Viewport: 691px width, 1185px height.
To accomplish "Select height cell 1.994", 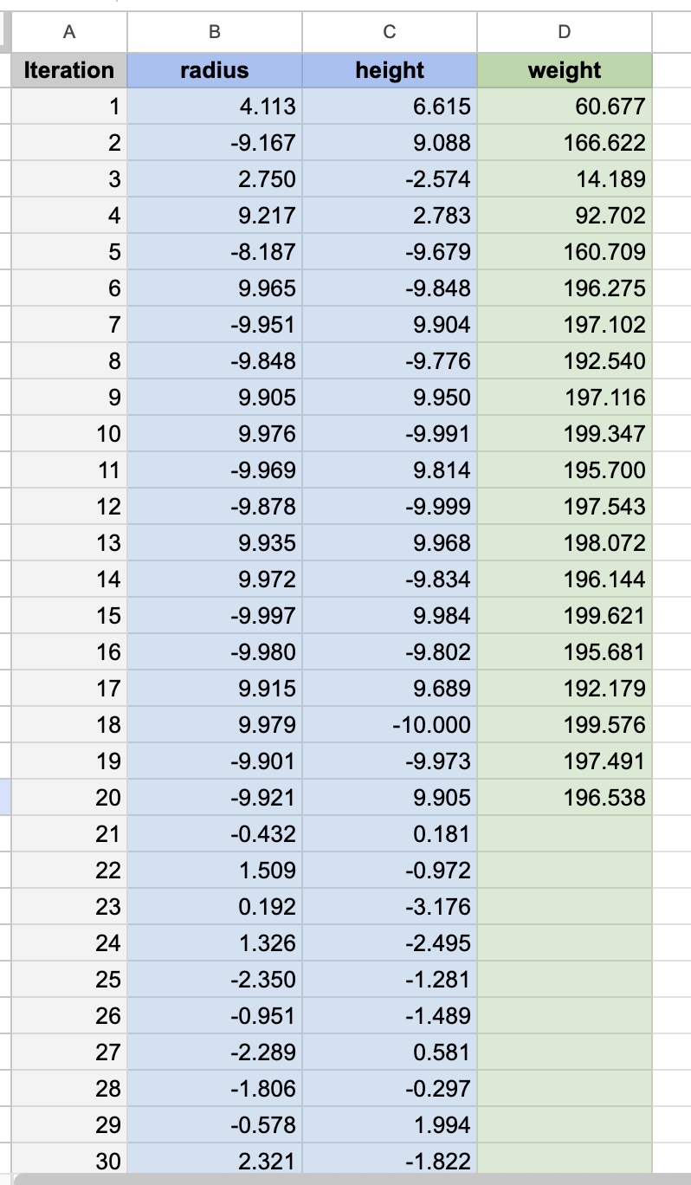I will click(x=390, y=1125).
